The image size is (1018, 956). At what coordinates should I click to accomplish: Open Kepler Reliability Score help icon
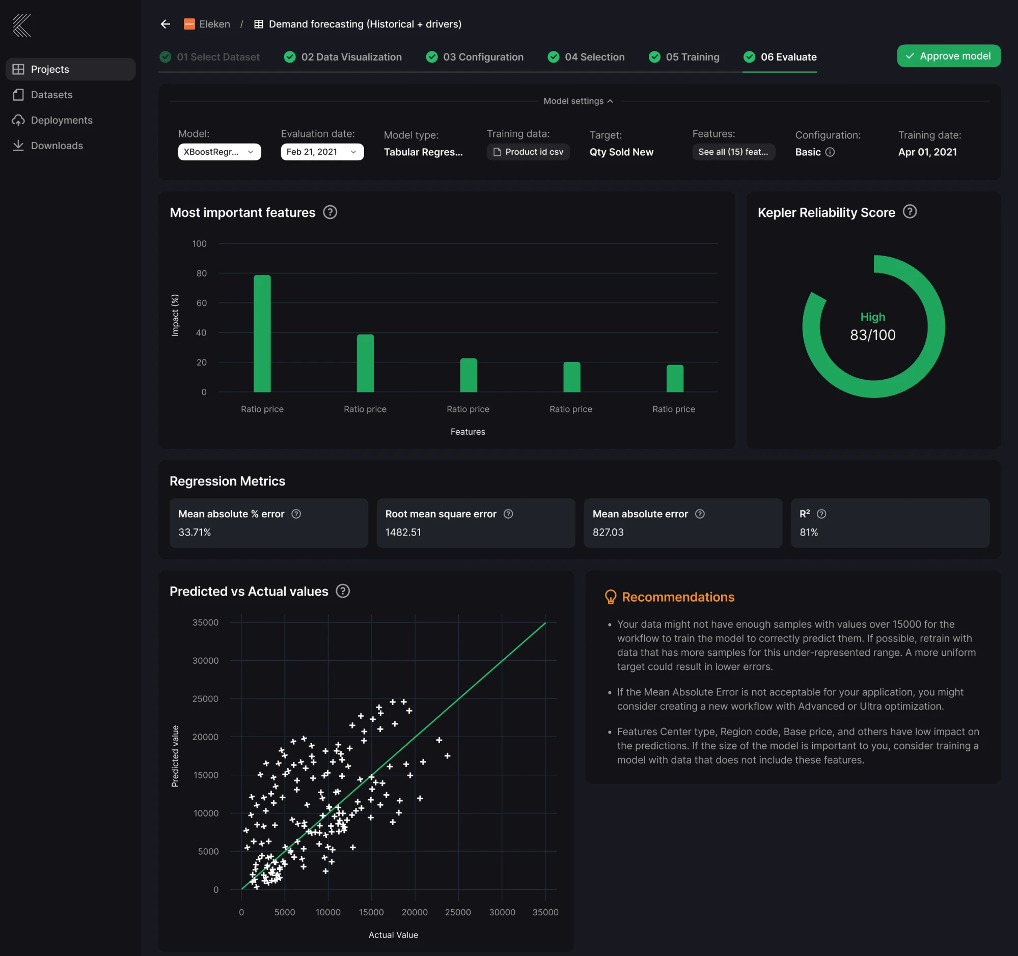pyautogui.click(x=910, y=212)
